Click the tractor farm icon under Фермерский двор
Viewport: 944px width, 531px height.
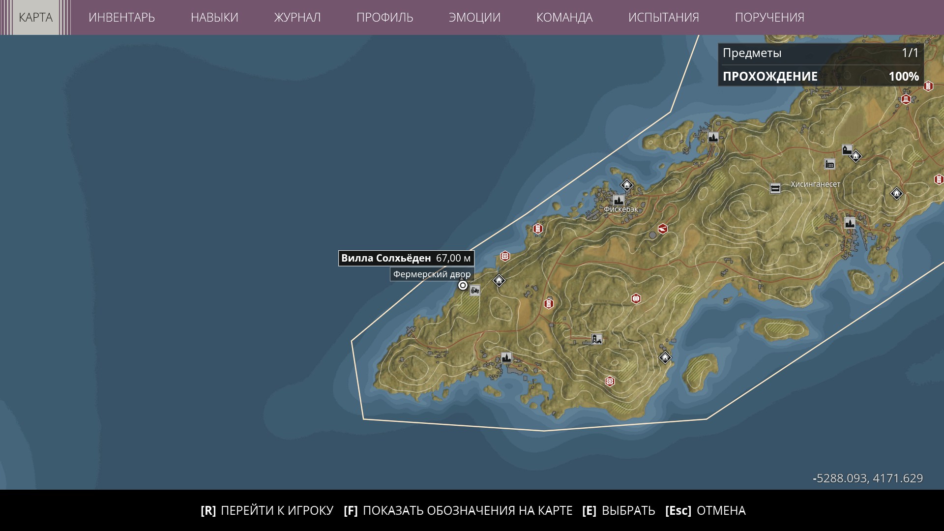[475, 290]
